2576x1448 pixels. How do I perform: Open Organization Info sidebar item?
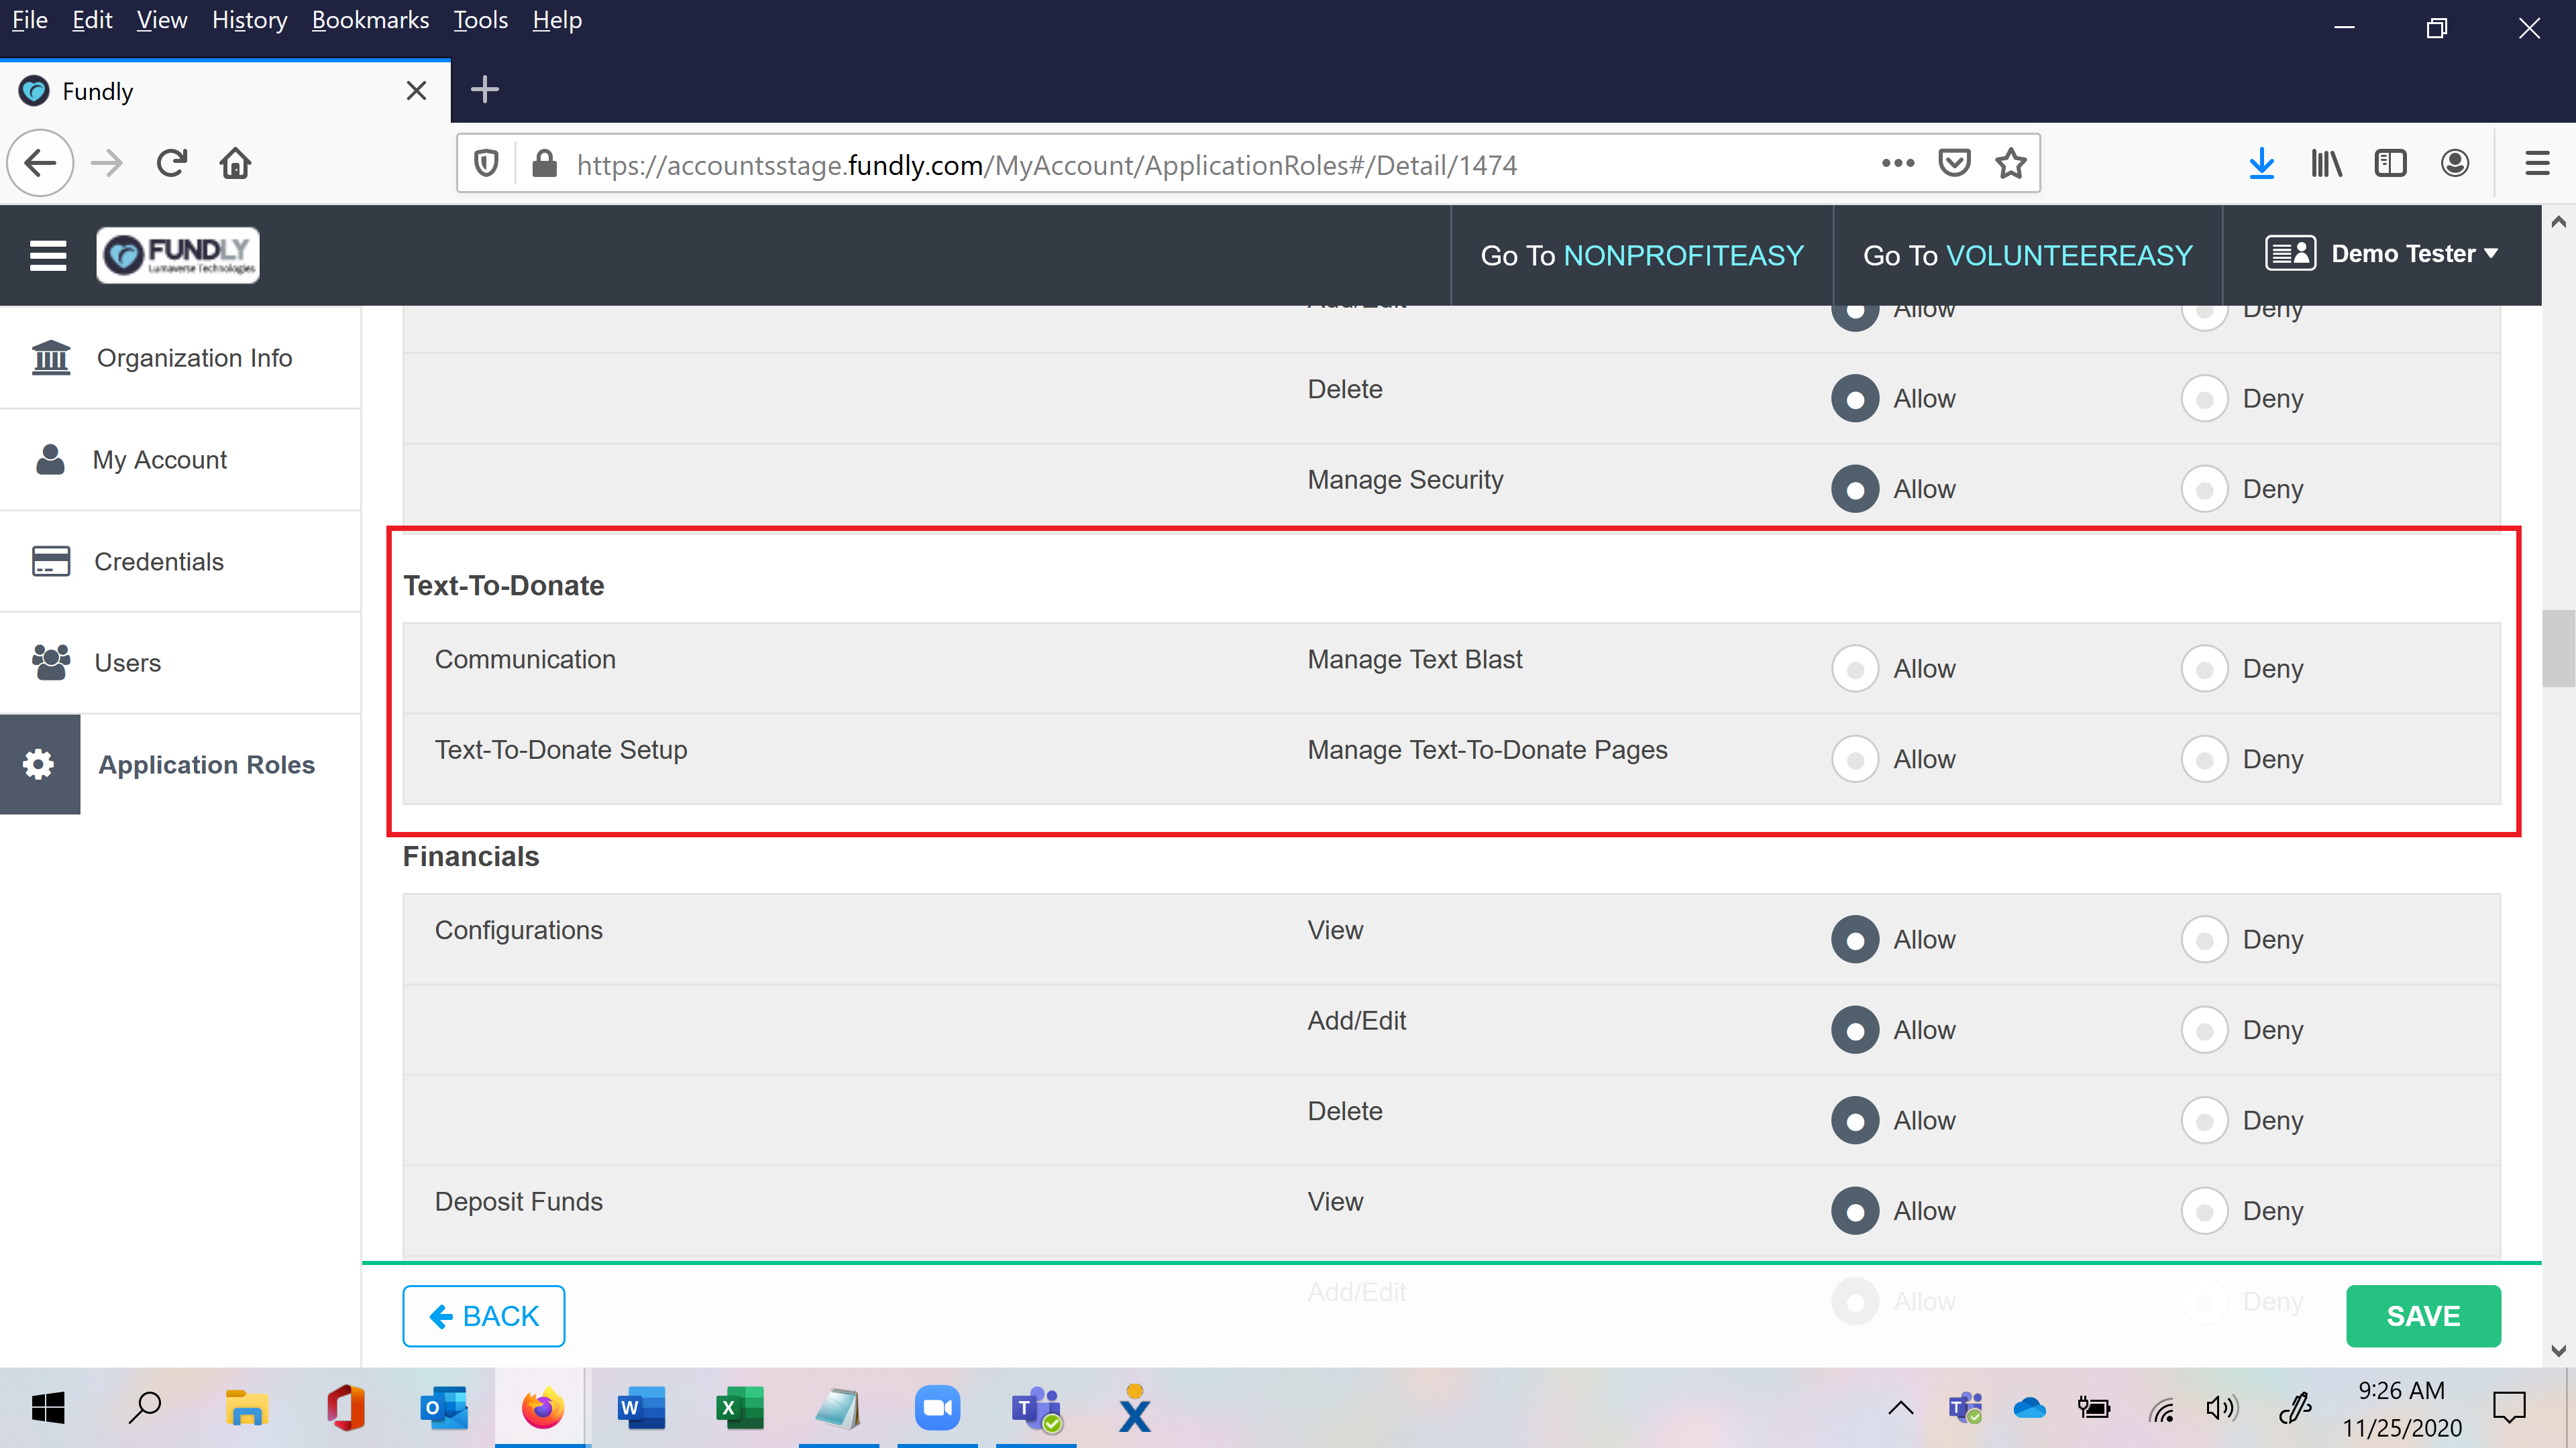(x=180, y=358)
